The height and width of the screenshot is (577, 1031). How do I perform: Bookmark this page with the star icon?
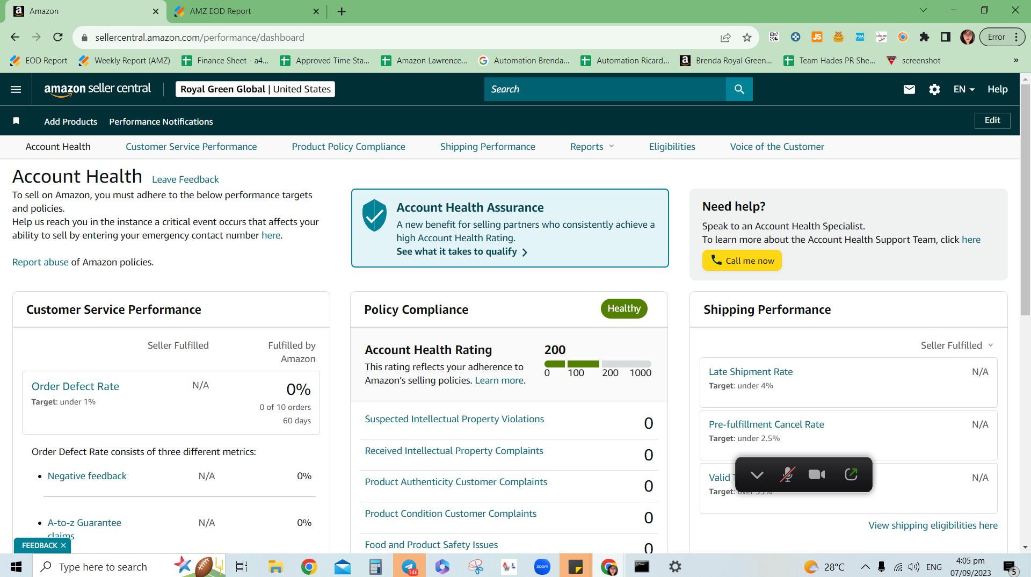[x=747, y=37]
